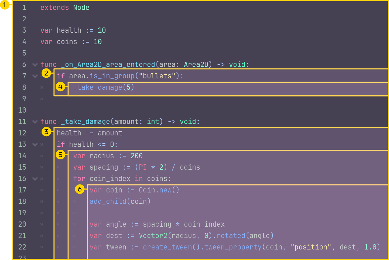Click the "Vector2" constructor on line 21

click(x=153, y=236)
